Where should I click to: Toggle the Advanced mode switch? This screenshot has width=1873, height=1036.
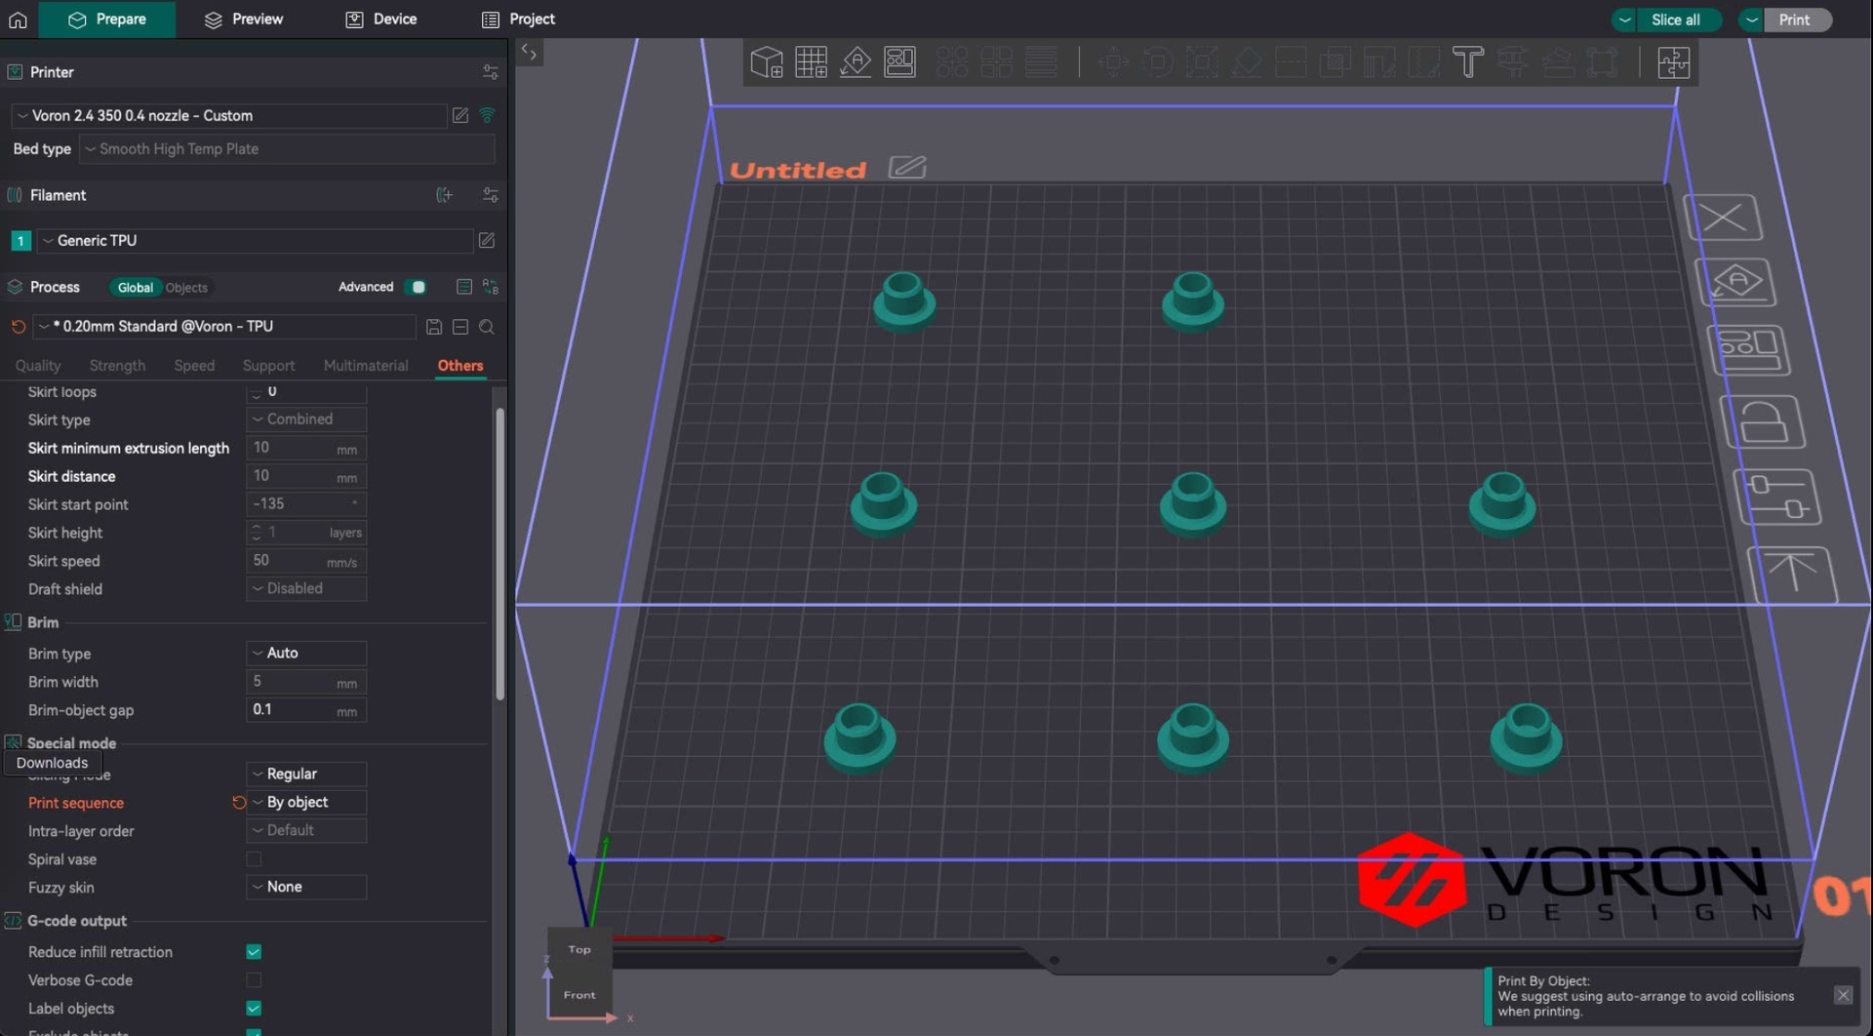[418, 287]
